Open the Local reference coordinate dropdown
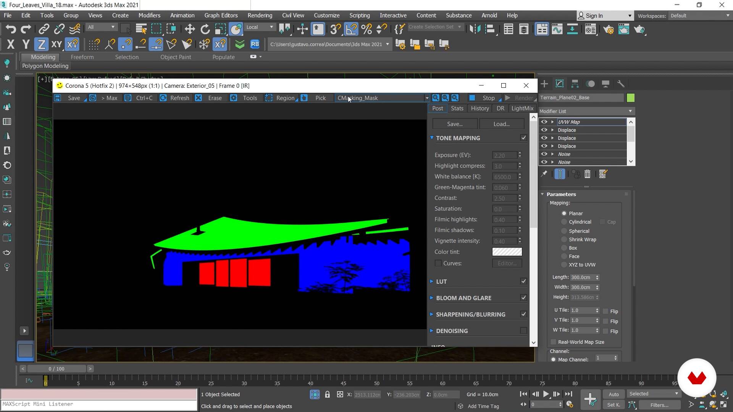Screen dimensions: 733x412 pyautogui.click(x=260, y=27)
